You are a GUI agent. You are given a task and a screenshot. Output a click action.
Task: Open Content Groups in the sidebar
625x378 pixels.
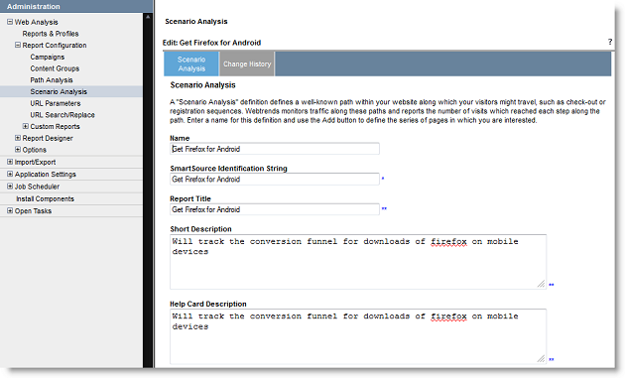pos(55,68)
